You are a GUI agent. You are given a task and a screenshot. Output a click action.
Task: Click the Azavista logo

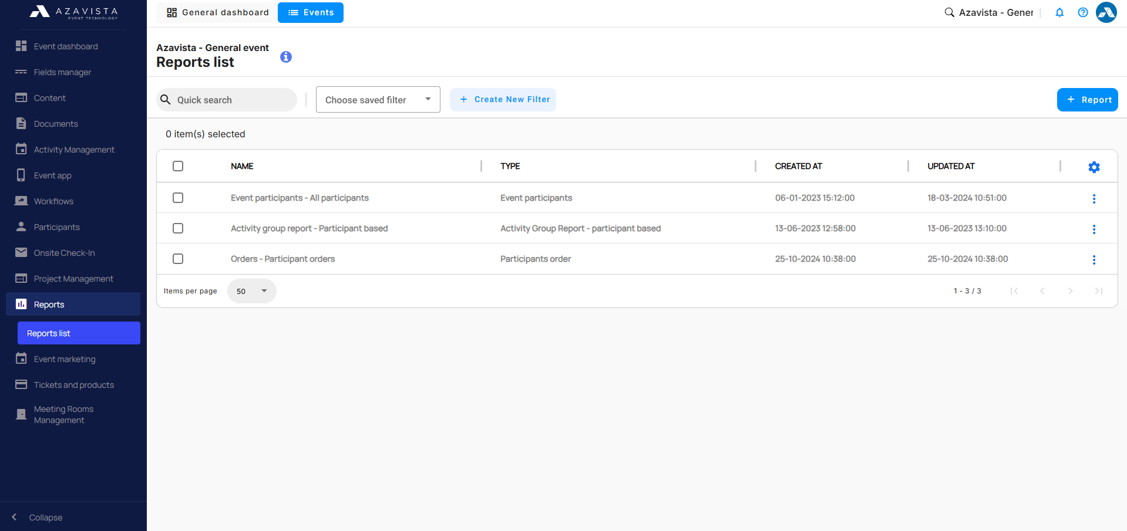(73, 12)
